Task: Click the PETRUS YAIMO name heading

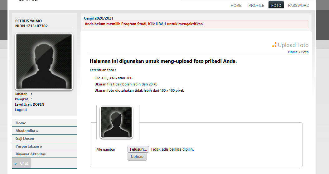Action: coord(28,21)
